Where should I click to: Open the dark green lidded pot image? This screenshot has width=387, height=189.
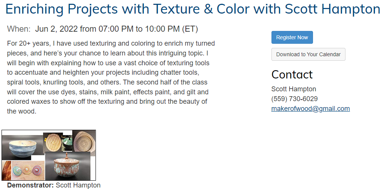pos(67,143)
